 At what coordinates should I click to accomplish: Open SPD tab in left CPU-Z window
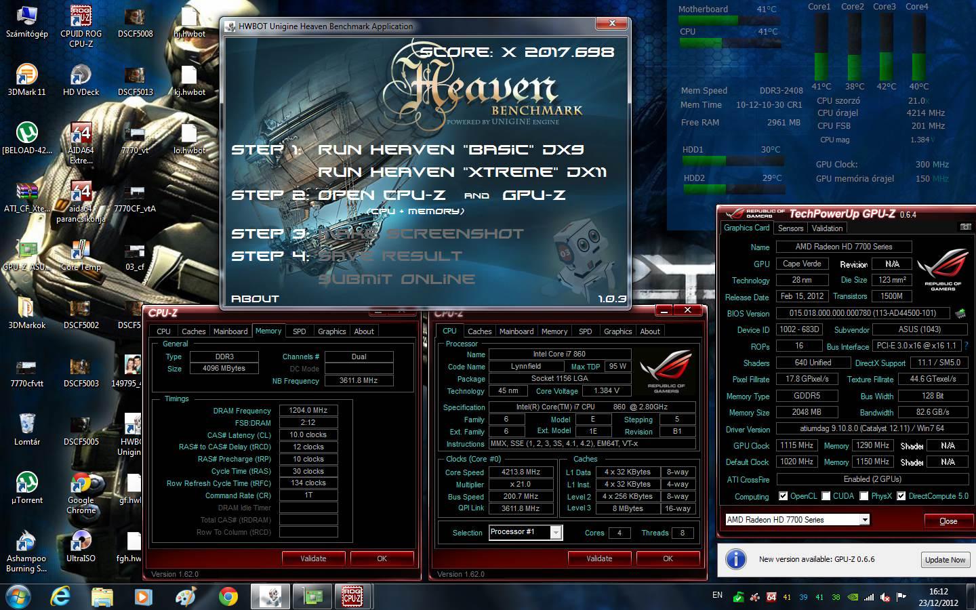[299, 331]
